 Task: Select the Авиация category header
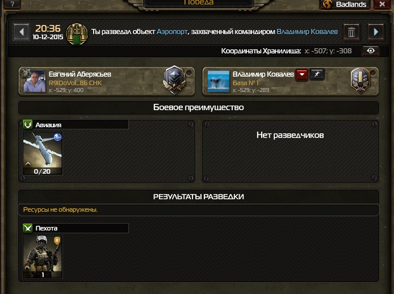(x=76, y=125)
